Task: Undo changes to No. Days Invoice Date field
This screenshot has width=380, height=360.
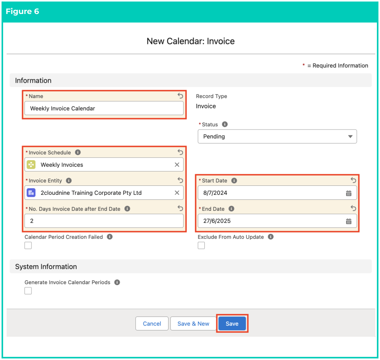Action: point(180,208)
